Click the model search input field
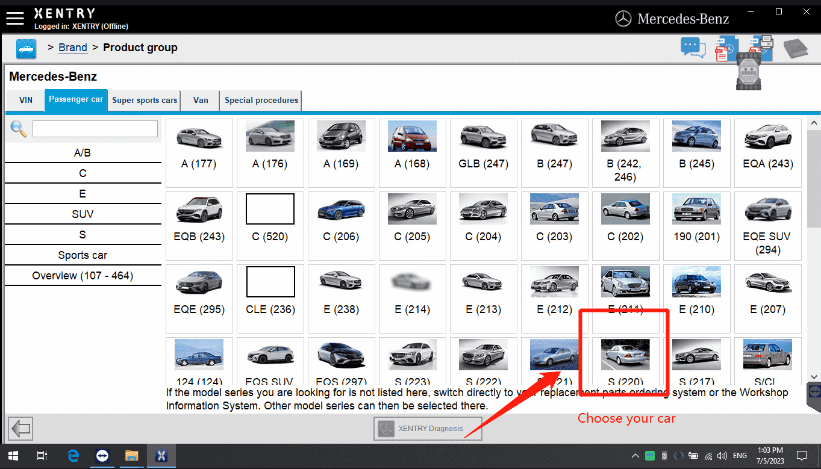Viewport: 821px width, 469px height. tap(95, 129)
